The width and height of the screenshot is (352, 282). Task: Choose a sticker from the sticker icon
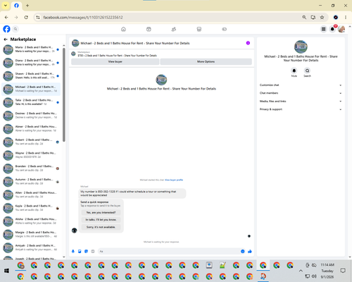tap(86, 251)
